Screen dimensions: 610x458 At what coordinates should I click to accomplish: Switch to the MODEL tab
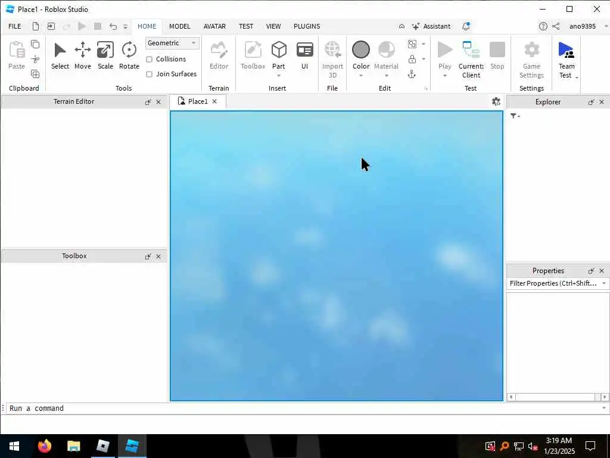click(180, 26)
